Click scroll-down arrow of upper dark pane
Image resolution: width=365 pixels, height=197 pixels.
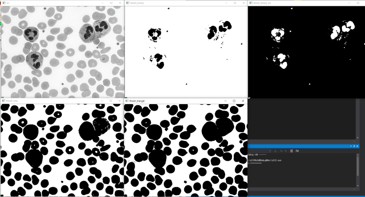358,138
